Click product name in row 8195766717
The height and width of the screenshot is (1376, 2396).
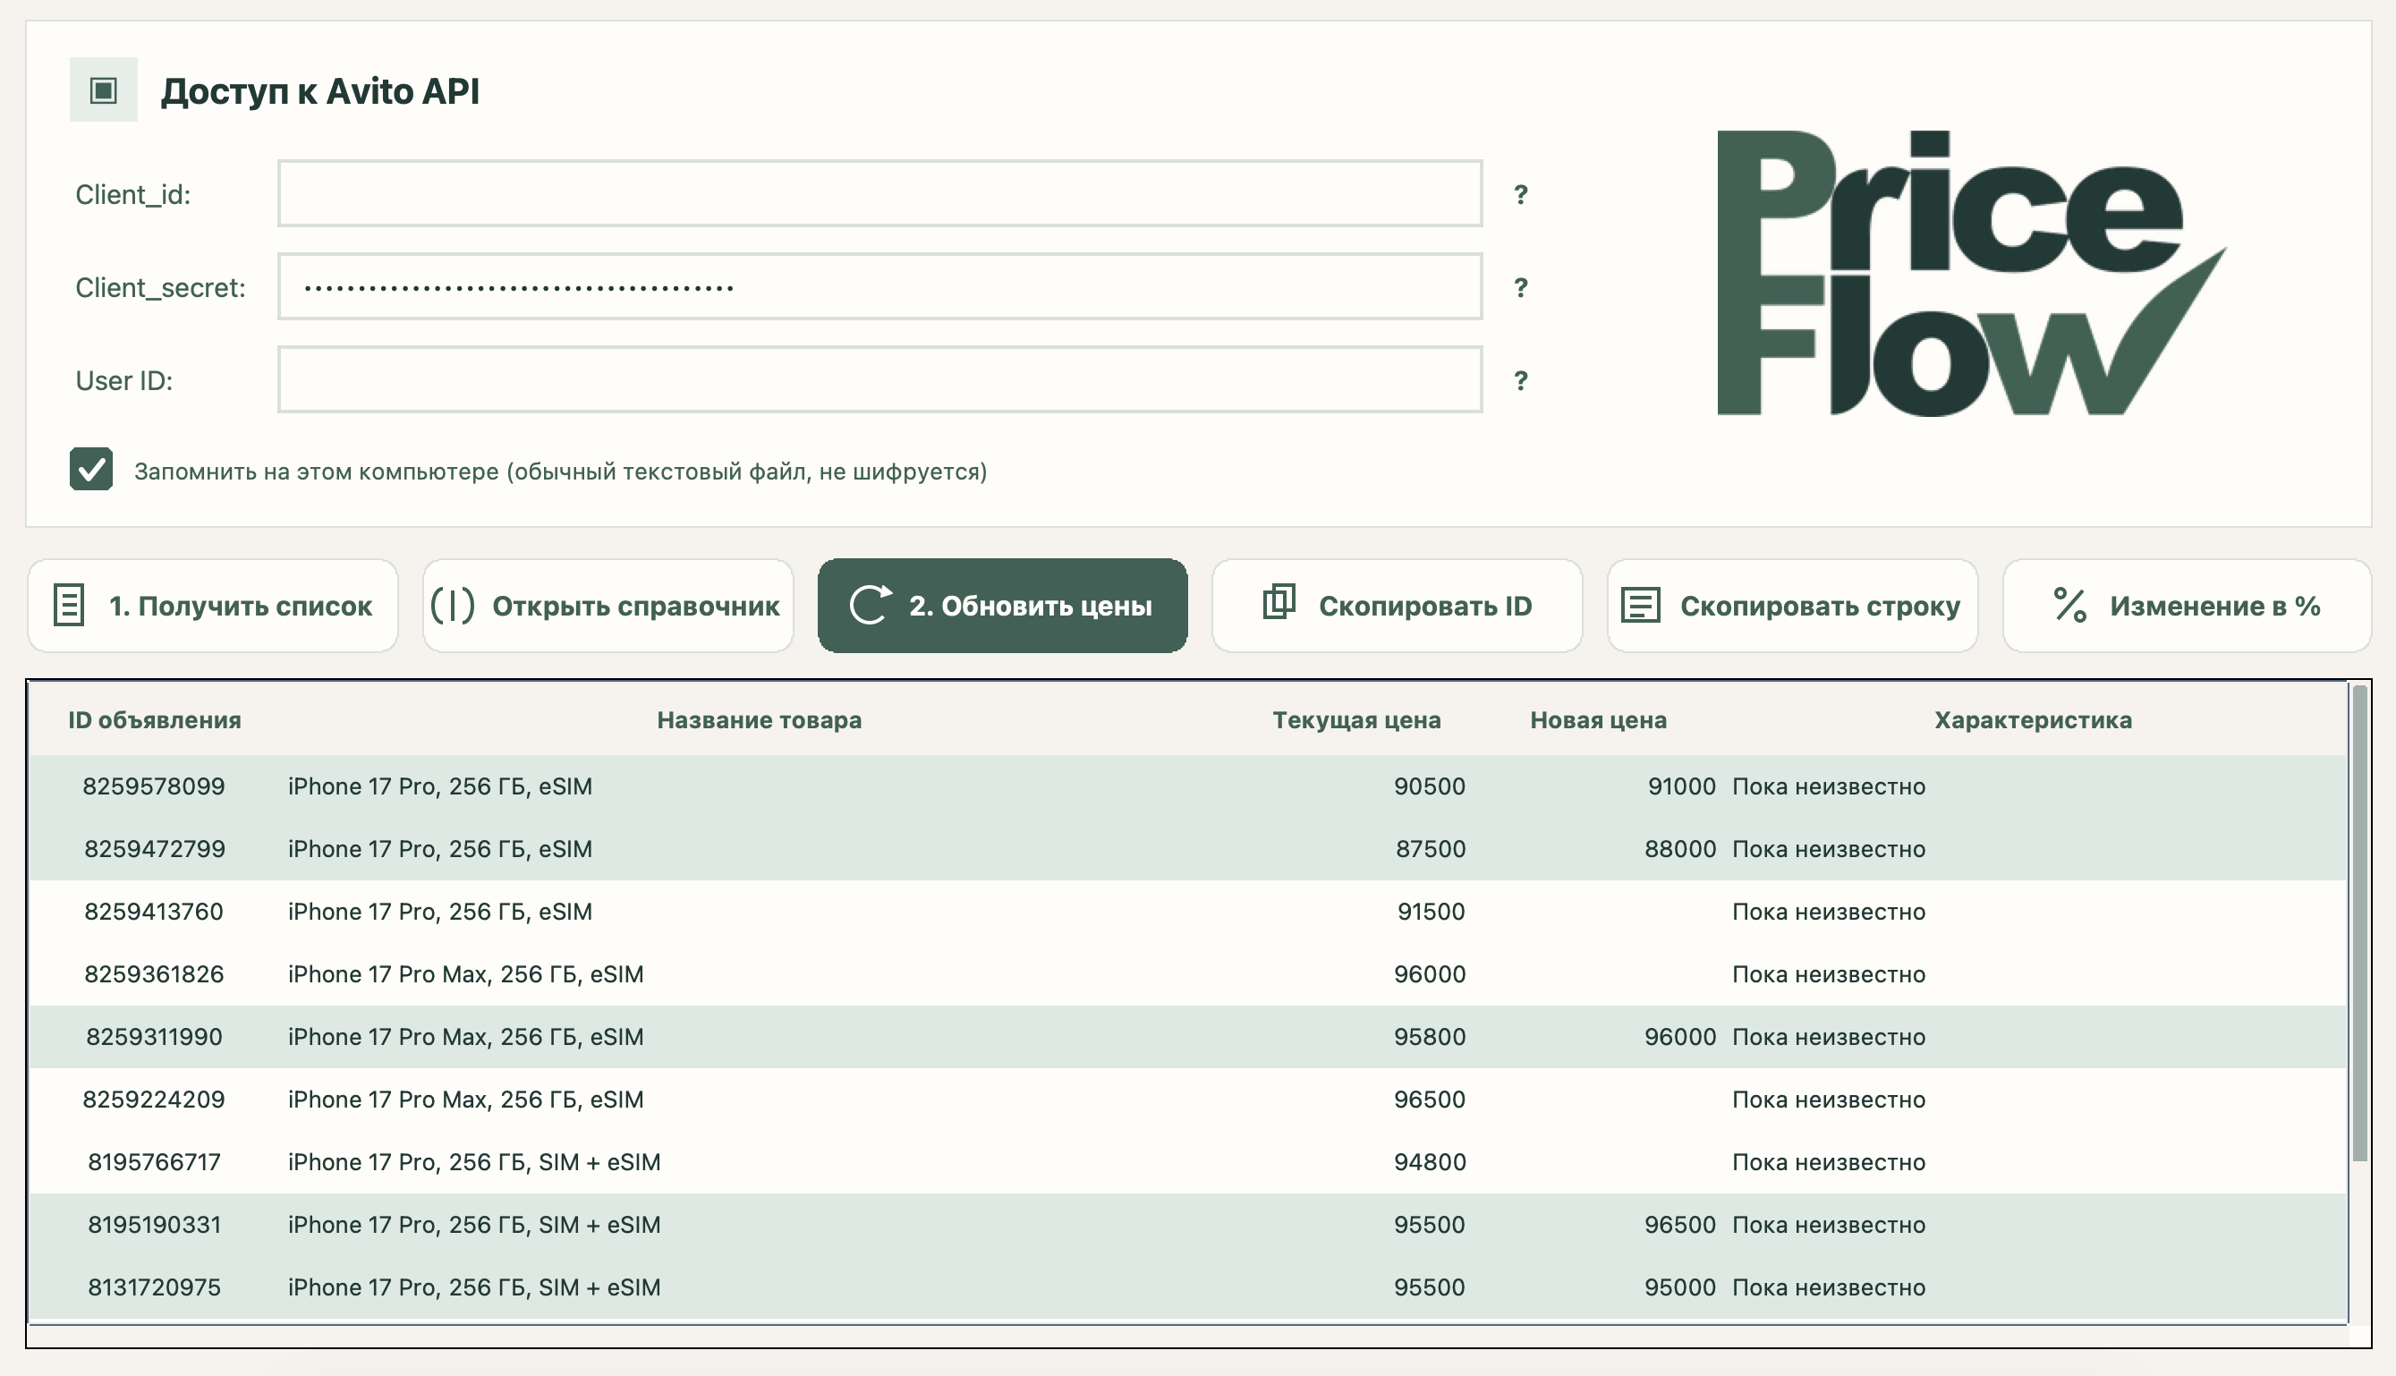pyautogui.click(x=474, y=1161)
